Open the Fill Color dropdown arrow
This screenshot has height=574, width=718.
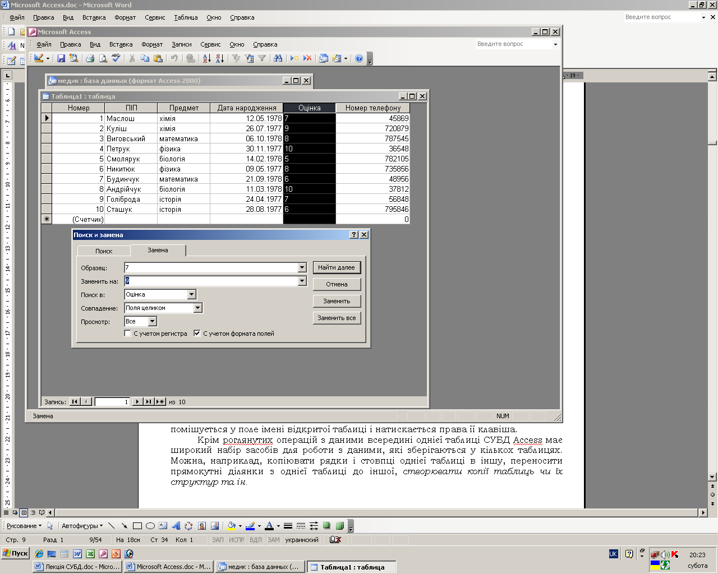(x=240, y=526)
